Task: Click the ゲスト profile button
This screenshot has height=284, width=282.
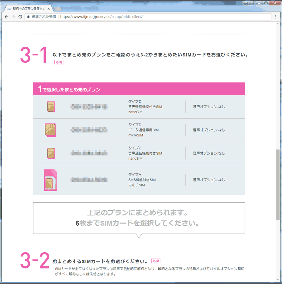Action: coord(248,3)
